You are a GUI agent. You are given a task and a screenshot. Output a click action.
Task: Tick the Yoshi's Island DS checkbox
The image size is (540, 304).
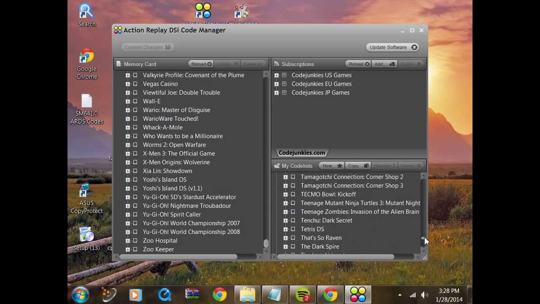[135, 180]
